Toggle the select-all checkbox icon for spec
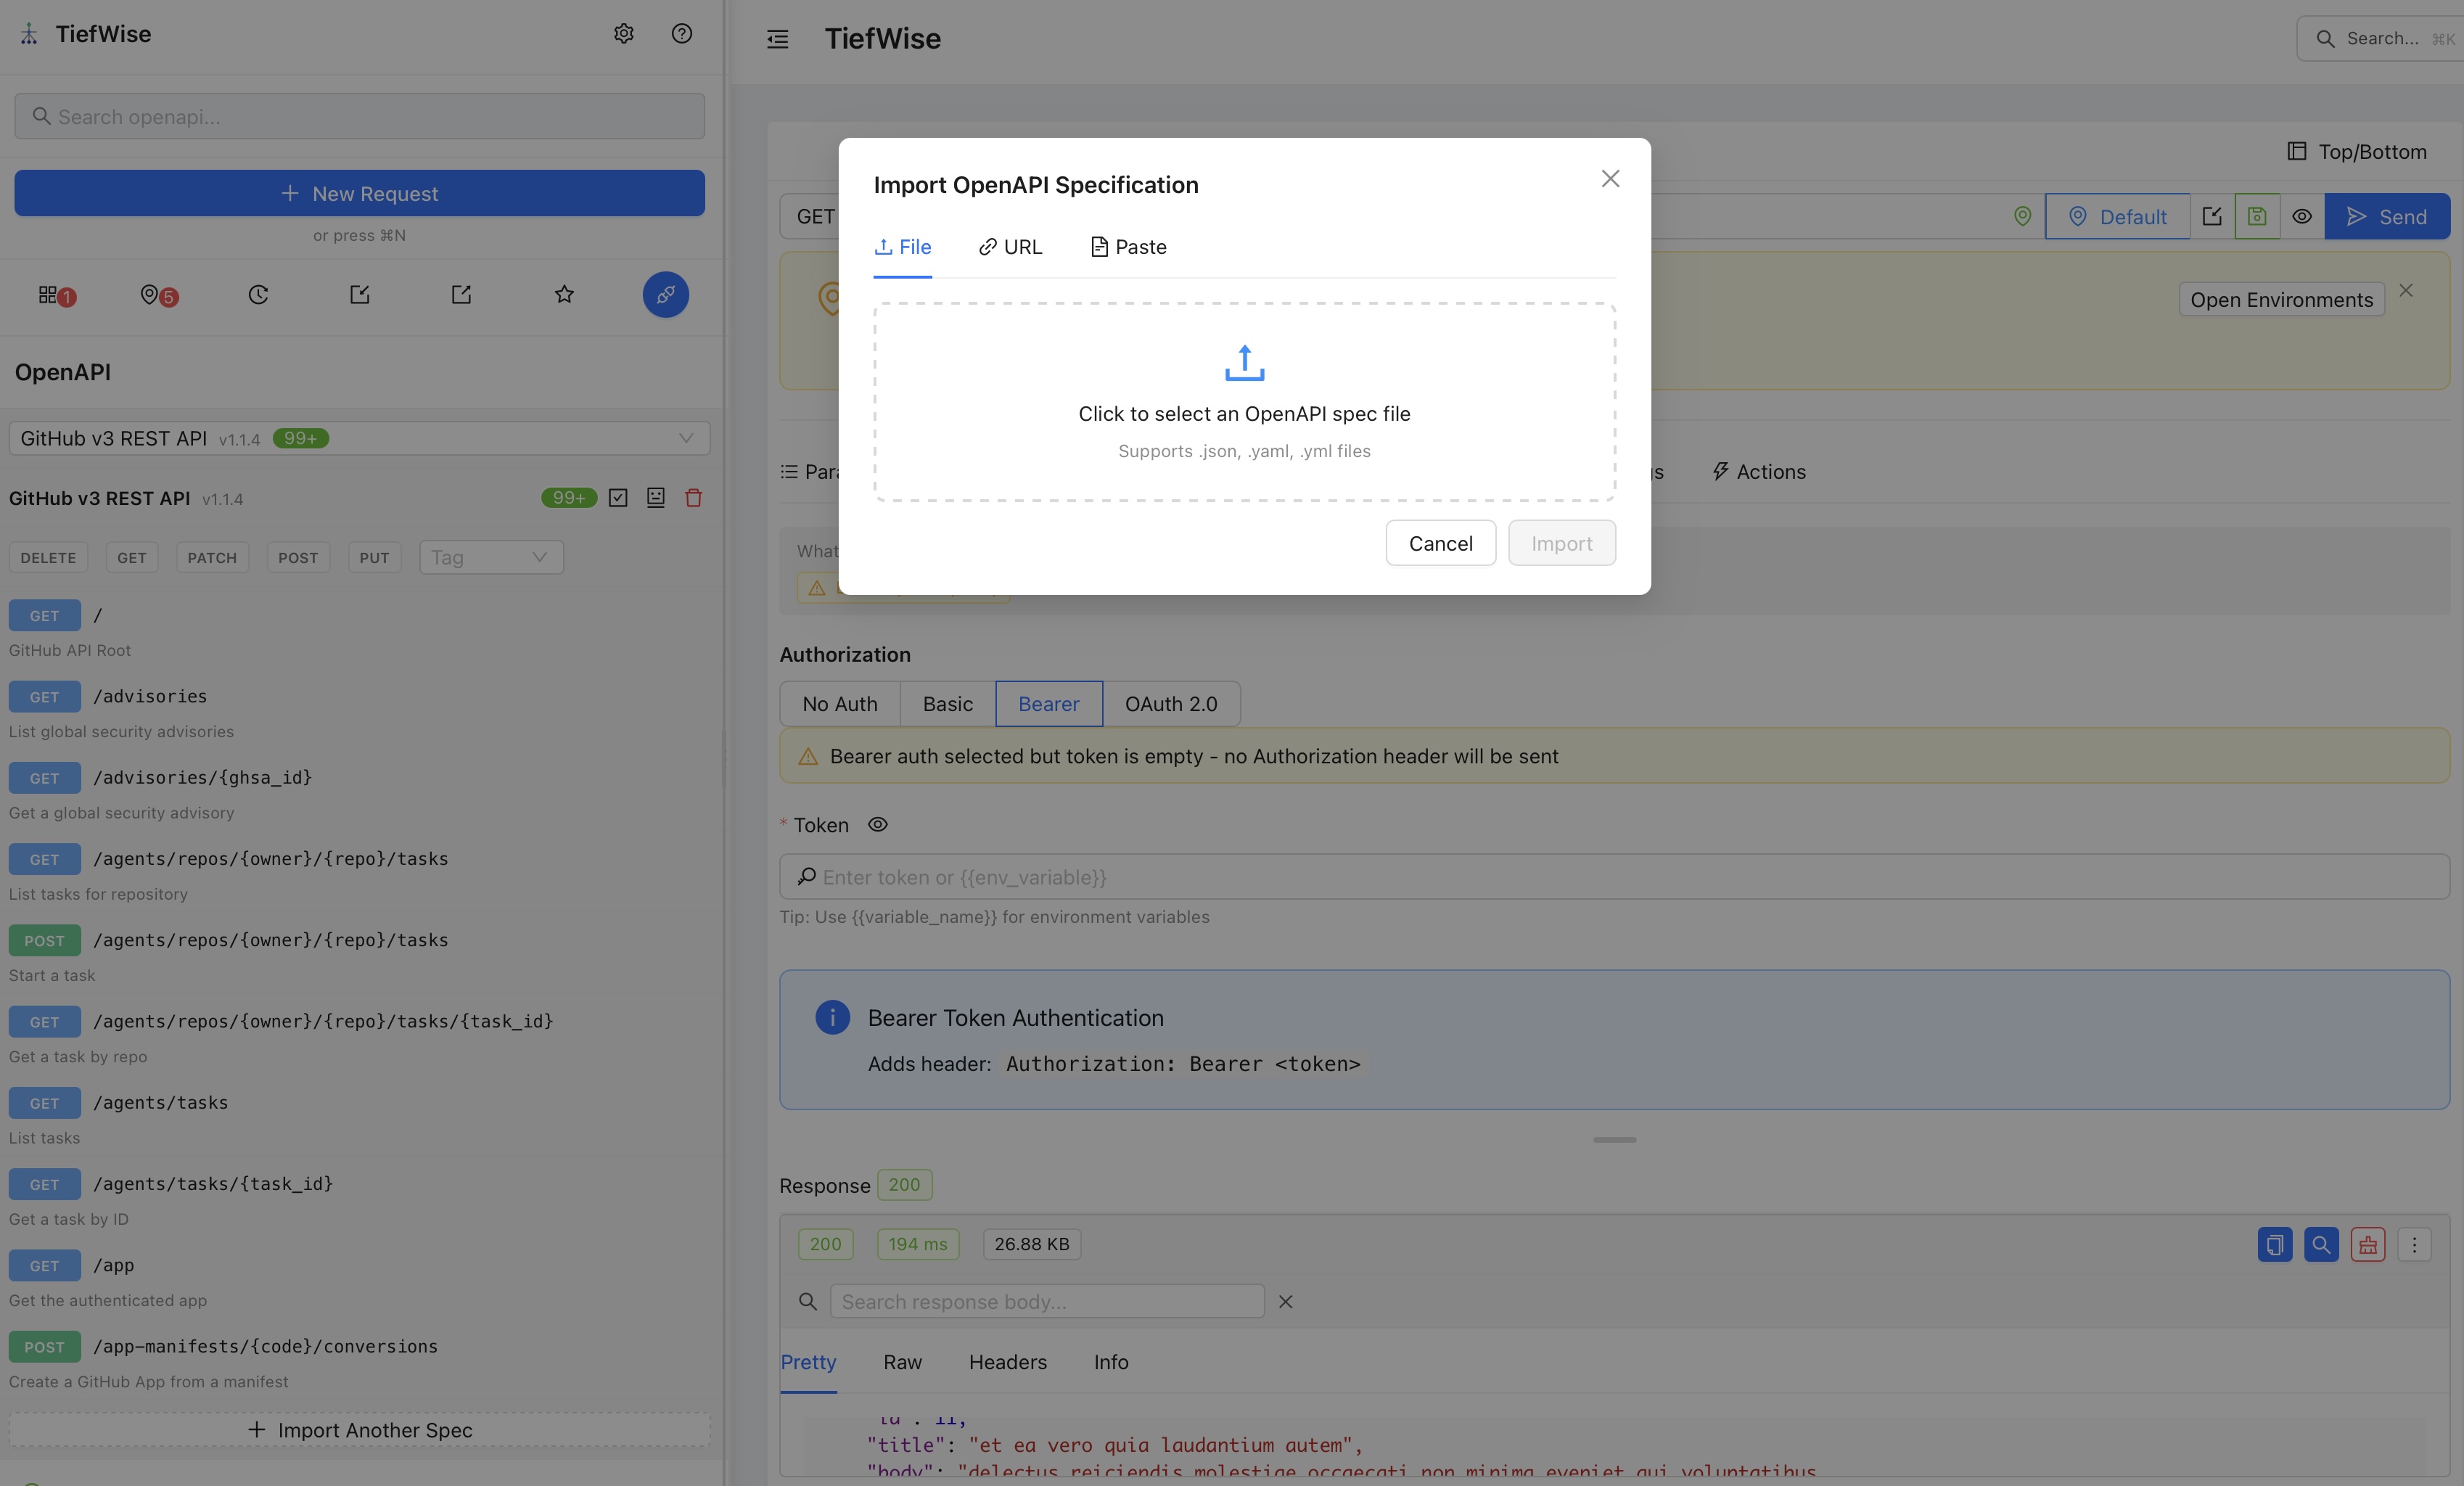 [x=618, y=497]
